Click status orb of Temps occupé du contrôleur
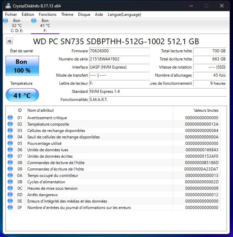Image resolution: width=233 pixels, height=237 pixels. tap(10, 176)
